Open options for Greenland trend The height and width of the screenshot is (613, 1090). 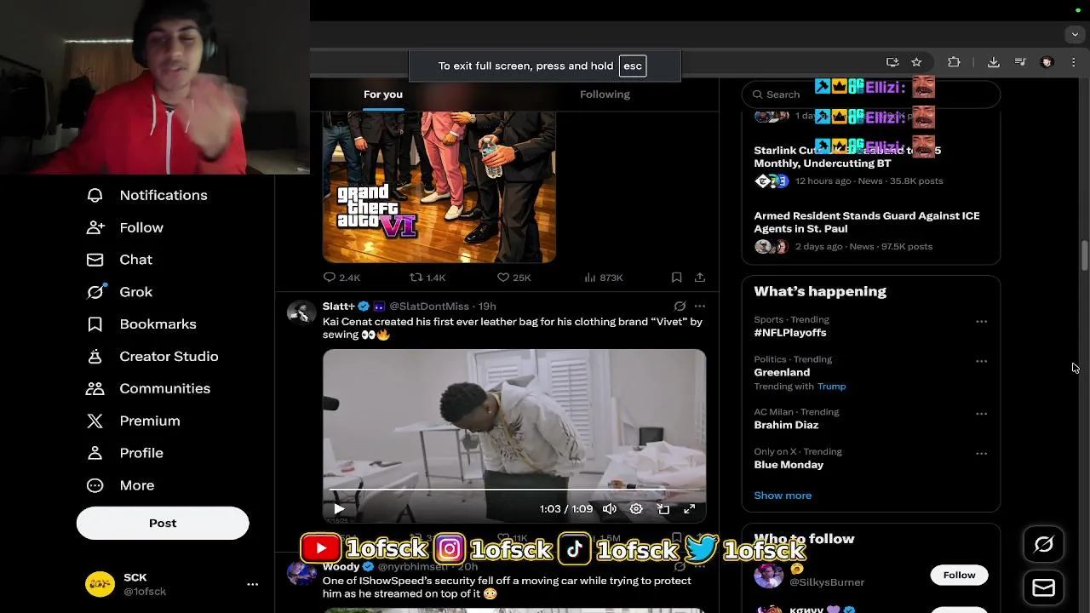981,362
